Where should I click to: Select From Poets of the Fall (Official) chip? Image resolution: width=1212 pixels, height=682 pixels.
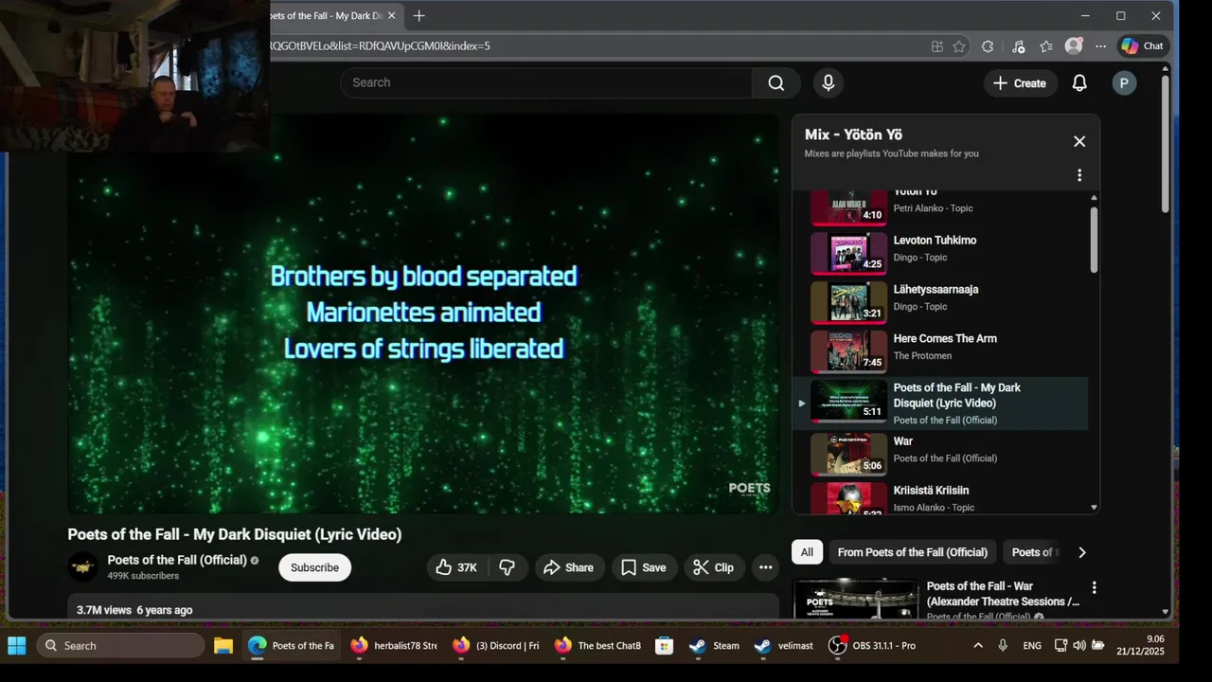912,552
